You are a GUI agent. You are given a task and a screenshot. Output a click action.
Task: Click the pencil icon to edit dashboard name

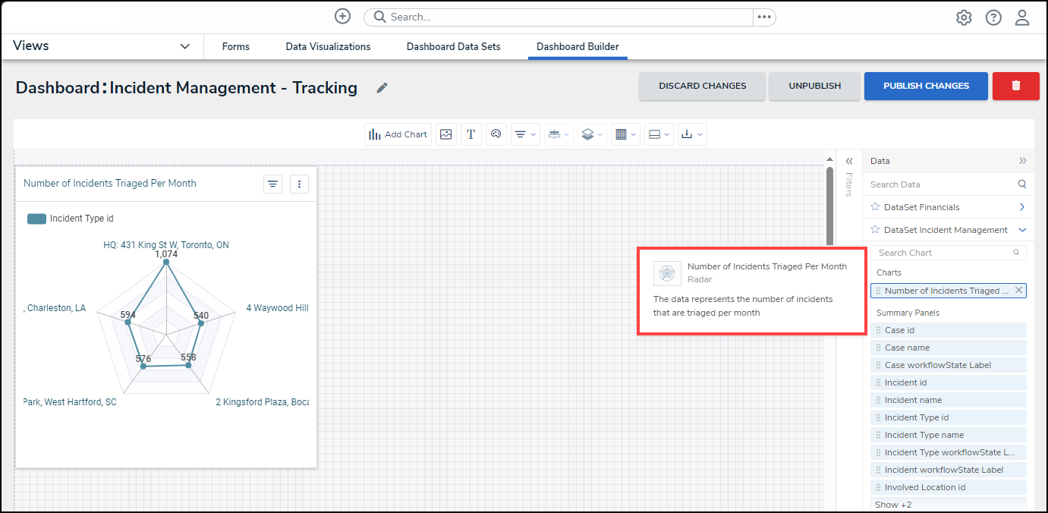tap(382, 88)
